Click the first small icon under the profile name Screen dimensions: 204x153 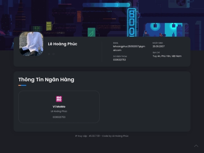(x=49, y=54)
